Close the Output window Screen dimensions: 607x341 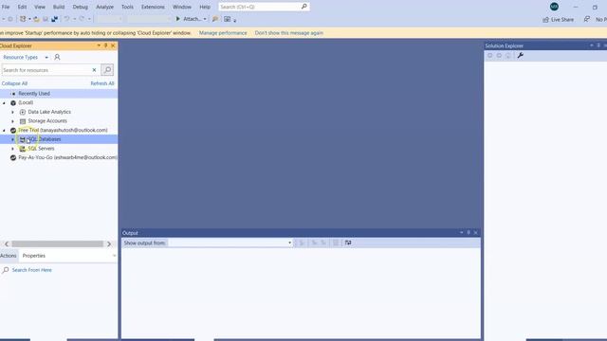point(475,232)
